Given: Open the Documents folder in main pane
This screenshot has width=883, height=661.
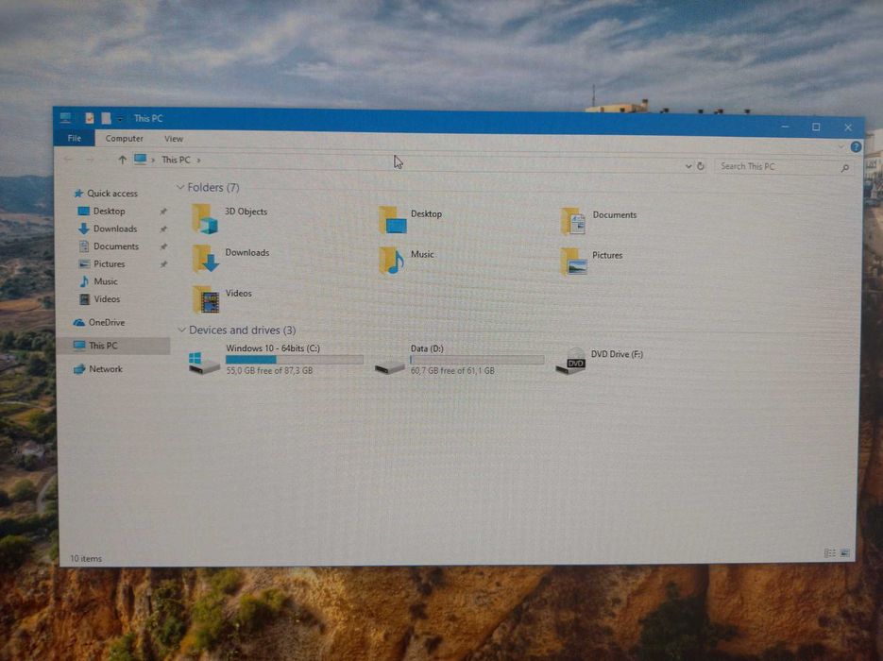Looking at the screenshot, I should [599, 221].
